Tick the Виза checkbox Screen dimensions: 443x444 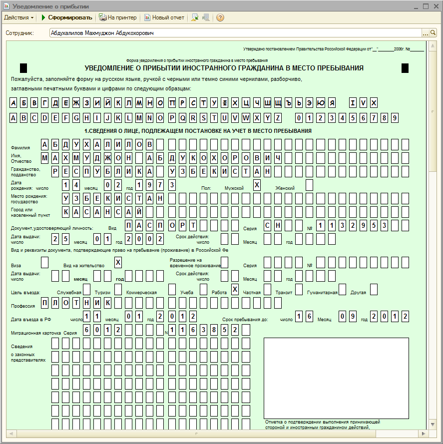tap(44, 262)
